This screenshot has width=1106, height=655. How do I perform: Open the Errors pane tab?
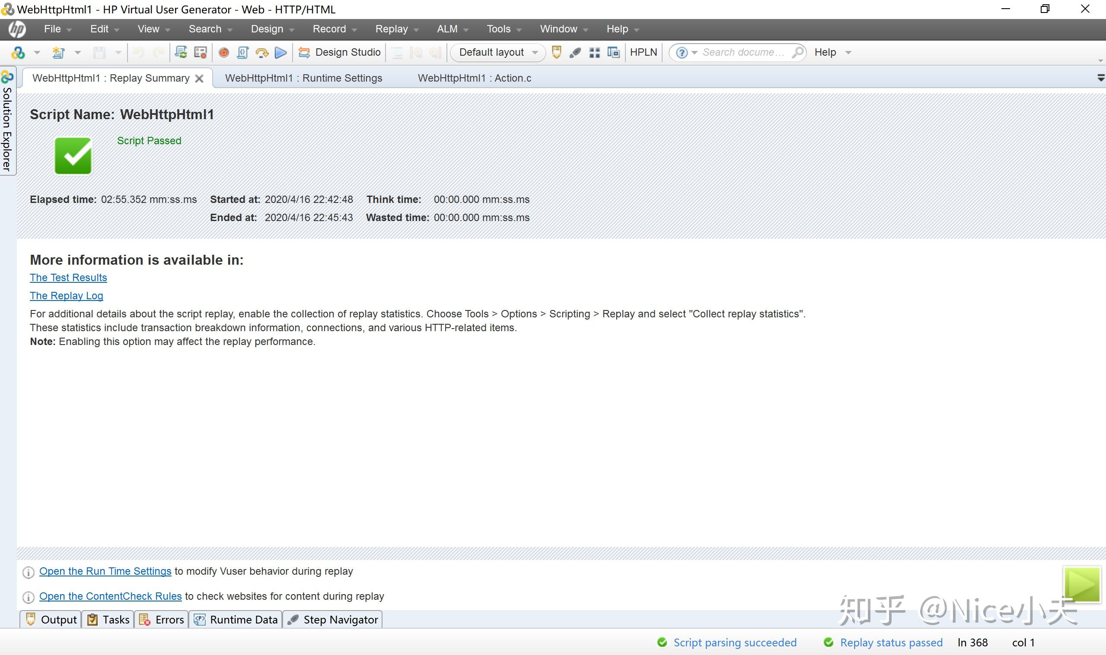[x=162, y=620]
